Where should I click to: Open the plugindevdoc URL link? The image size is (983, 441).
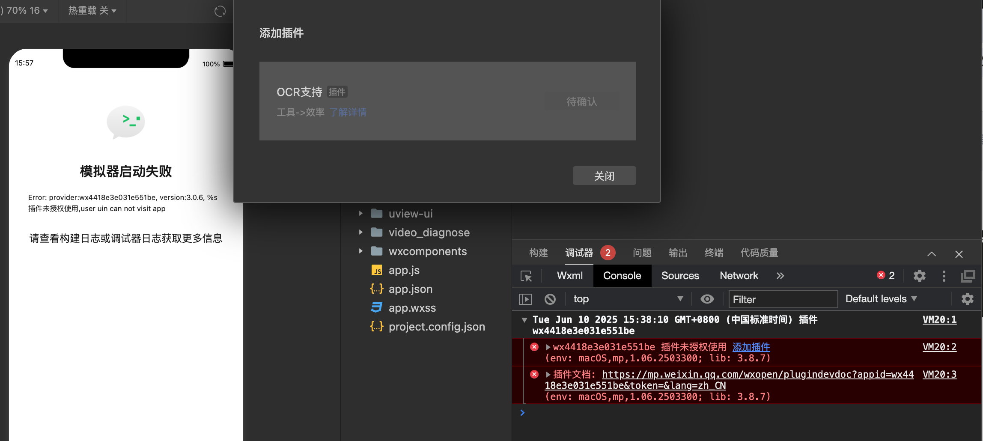click(x=729, y=380)
